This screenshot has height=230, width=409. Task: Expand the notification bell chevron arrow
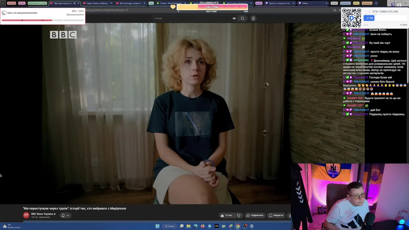68,215
